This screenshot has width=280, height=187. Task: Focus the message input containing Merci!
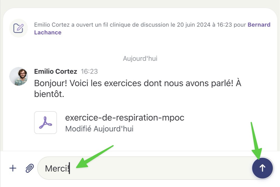pos(145,168)
